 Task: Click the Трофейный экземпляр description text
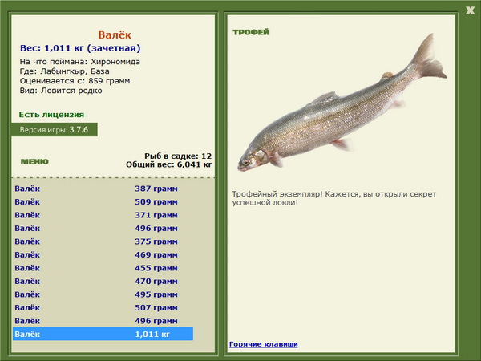point(334,198)
